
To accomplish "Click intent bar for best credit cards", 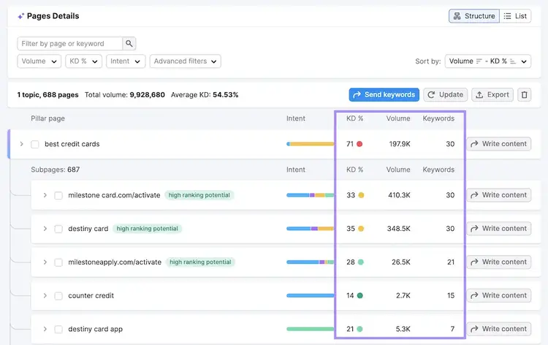I will (x=311, y=144).
